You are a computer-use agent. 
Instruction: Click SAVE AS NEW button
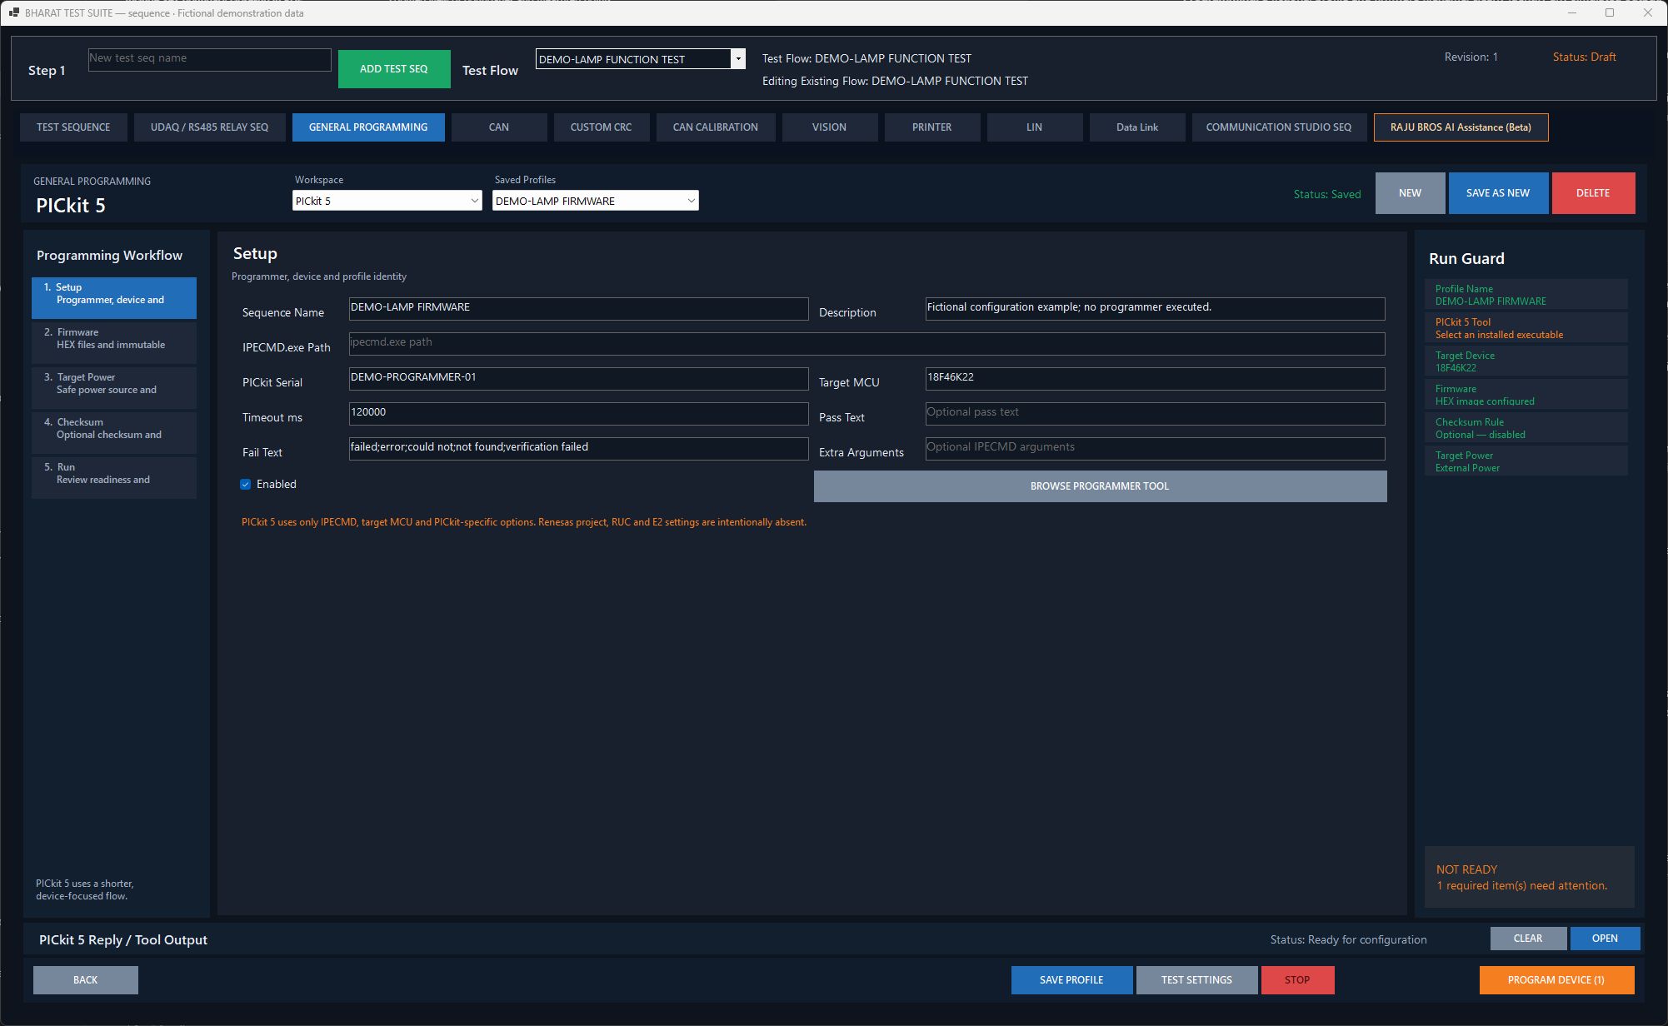1498,193
